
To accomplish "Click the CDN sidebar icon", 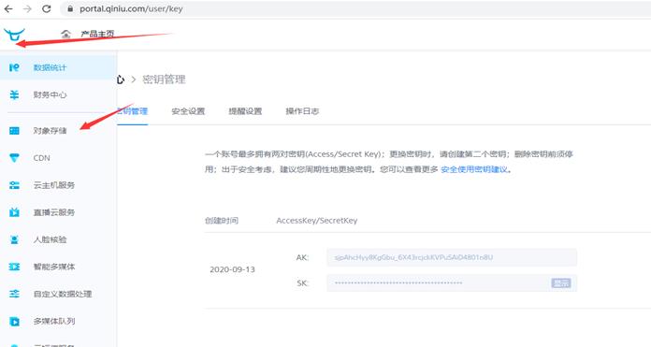I will click(x=14, y=158).
